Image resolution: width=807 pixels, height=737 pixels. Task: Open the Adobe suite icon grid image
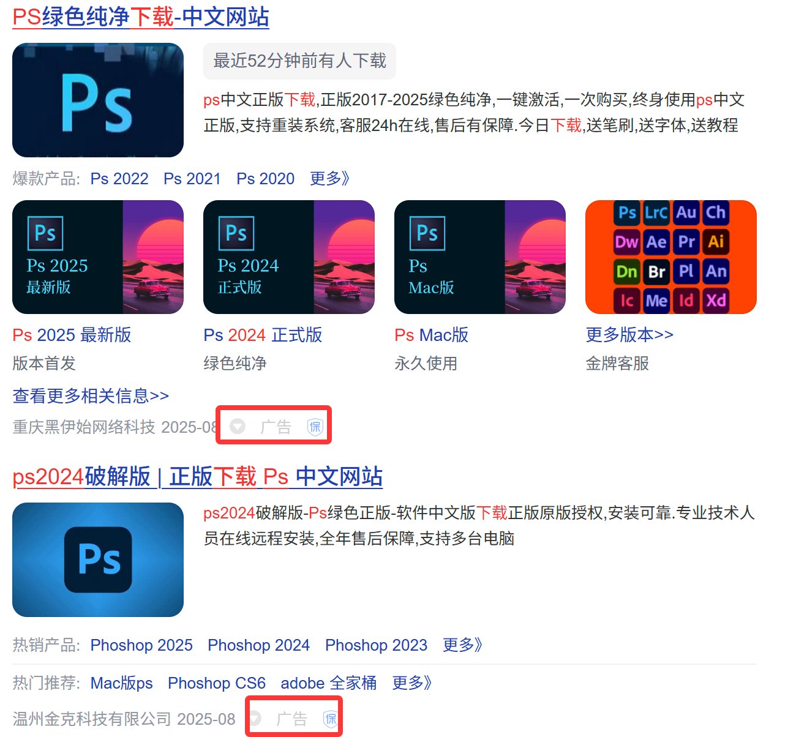point(670,257)
